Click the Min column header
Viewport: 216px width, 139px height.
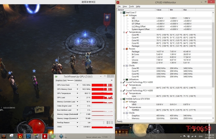[175, 10]
